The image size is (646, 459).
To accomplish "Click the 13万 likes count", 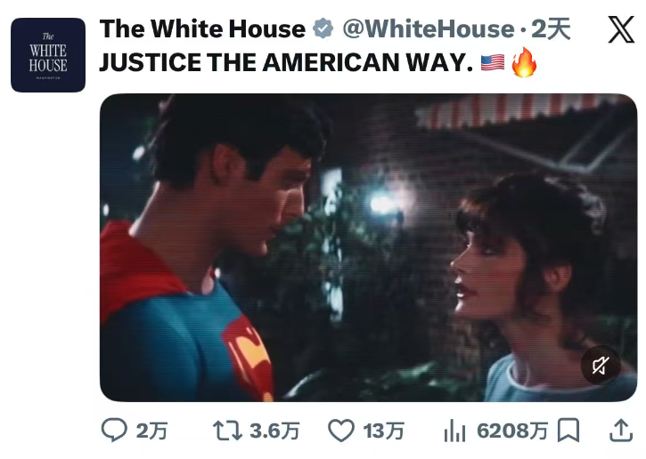I will (384, 431).
